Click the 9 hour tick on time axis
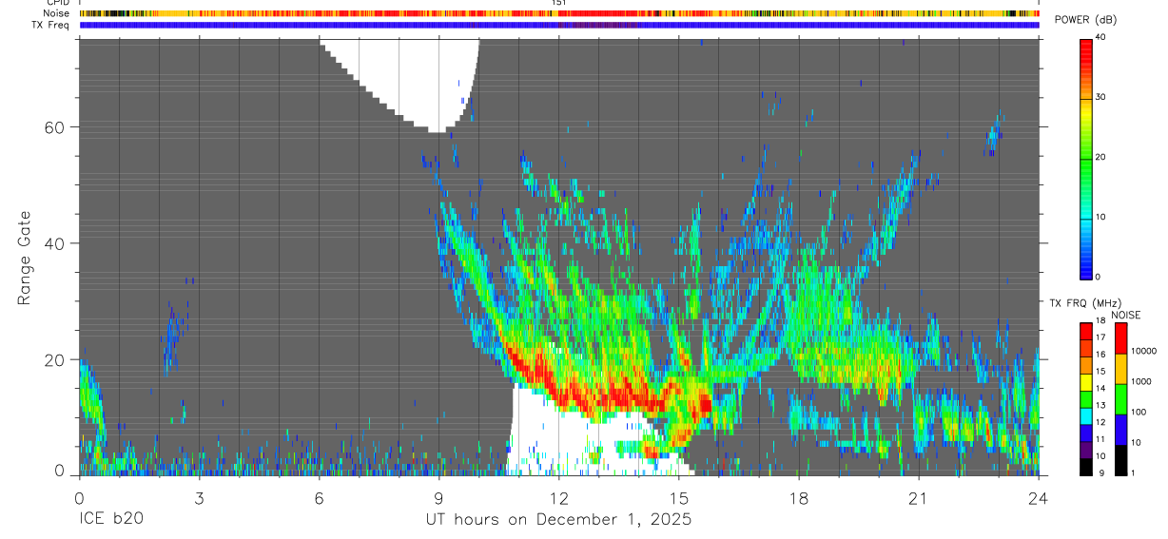 click(438, 497)
